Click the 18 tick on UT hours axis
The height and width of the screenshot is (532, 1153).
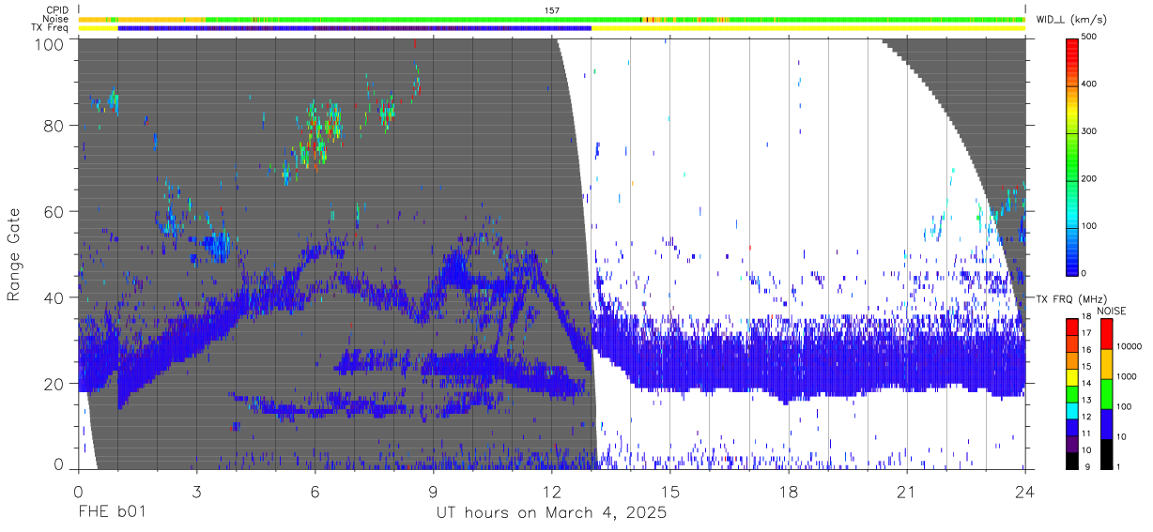(x=789, y=492)
